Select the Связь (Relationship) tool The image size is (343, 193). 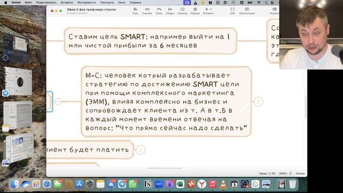159,11
